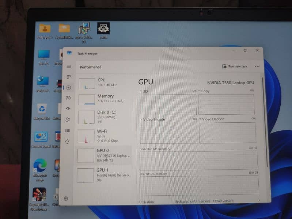Open the Recycle Bin icon

(x=42, y=109)
